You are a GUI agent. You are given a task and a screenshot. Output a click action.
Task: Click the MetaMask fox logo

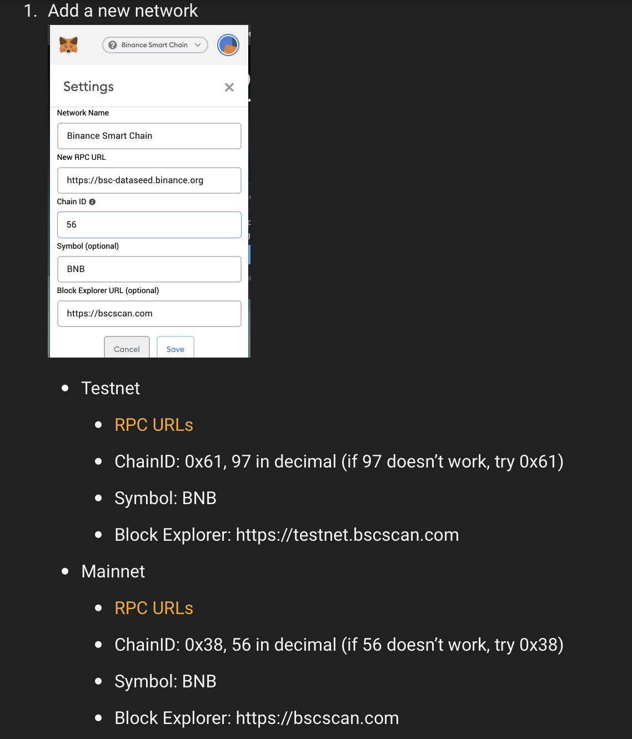point(68,45)
